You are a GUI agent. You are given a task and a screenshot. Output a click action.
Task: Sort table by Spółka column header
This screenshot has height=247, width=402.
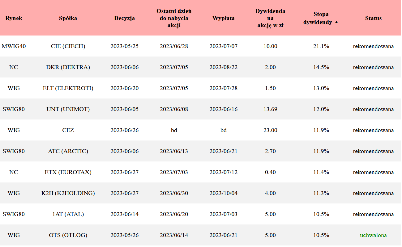tap(68, 18)
